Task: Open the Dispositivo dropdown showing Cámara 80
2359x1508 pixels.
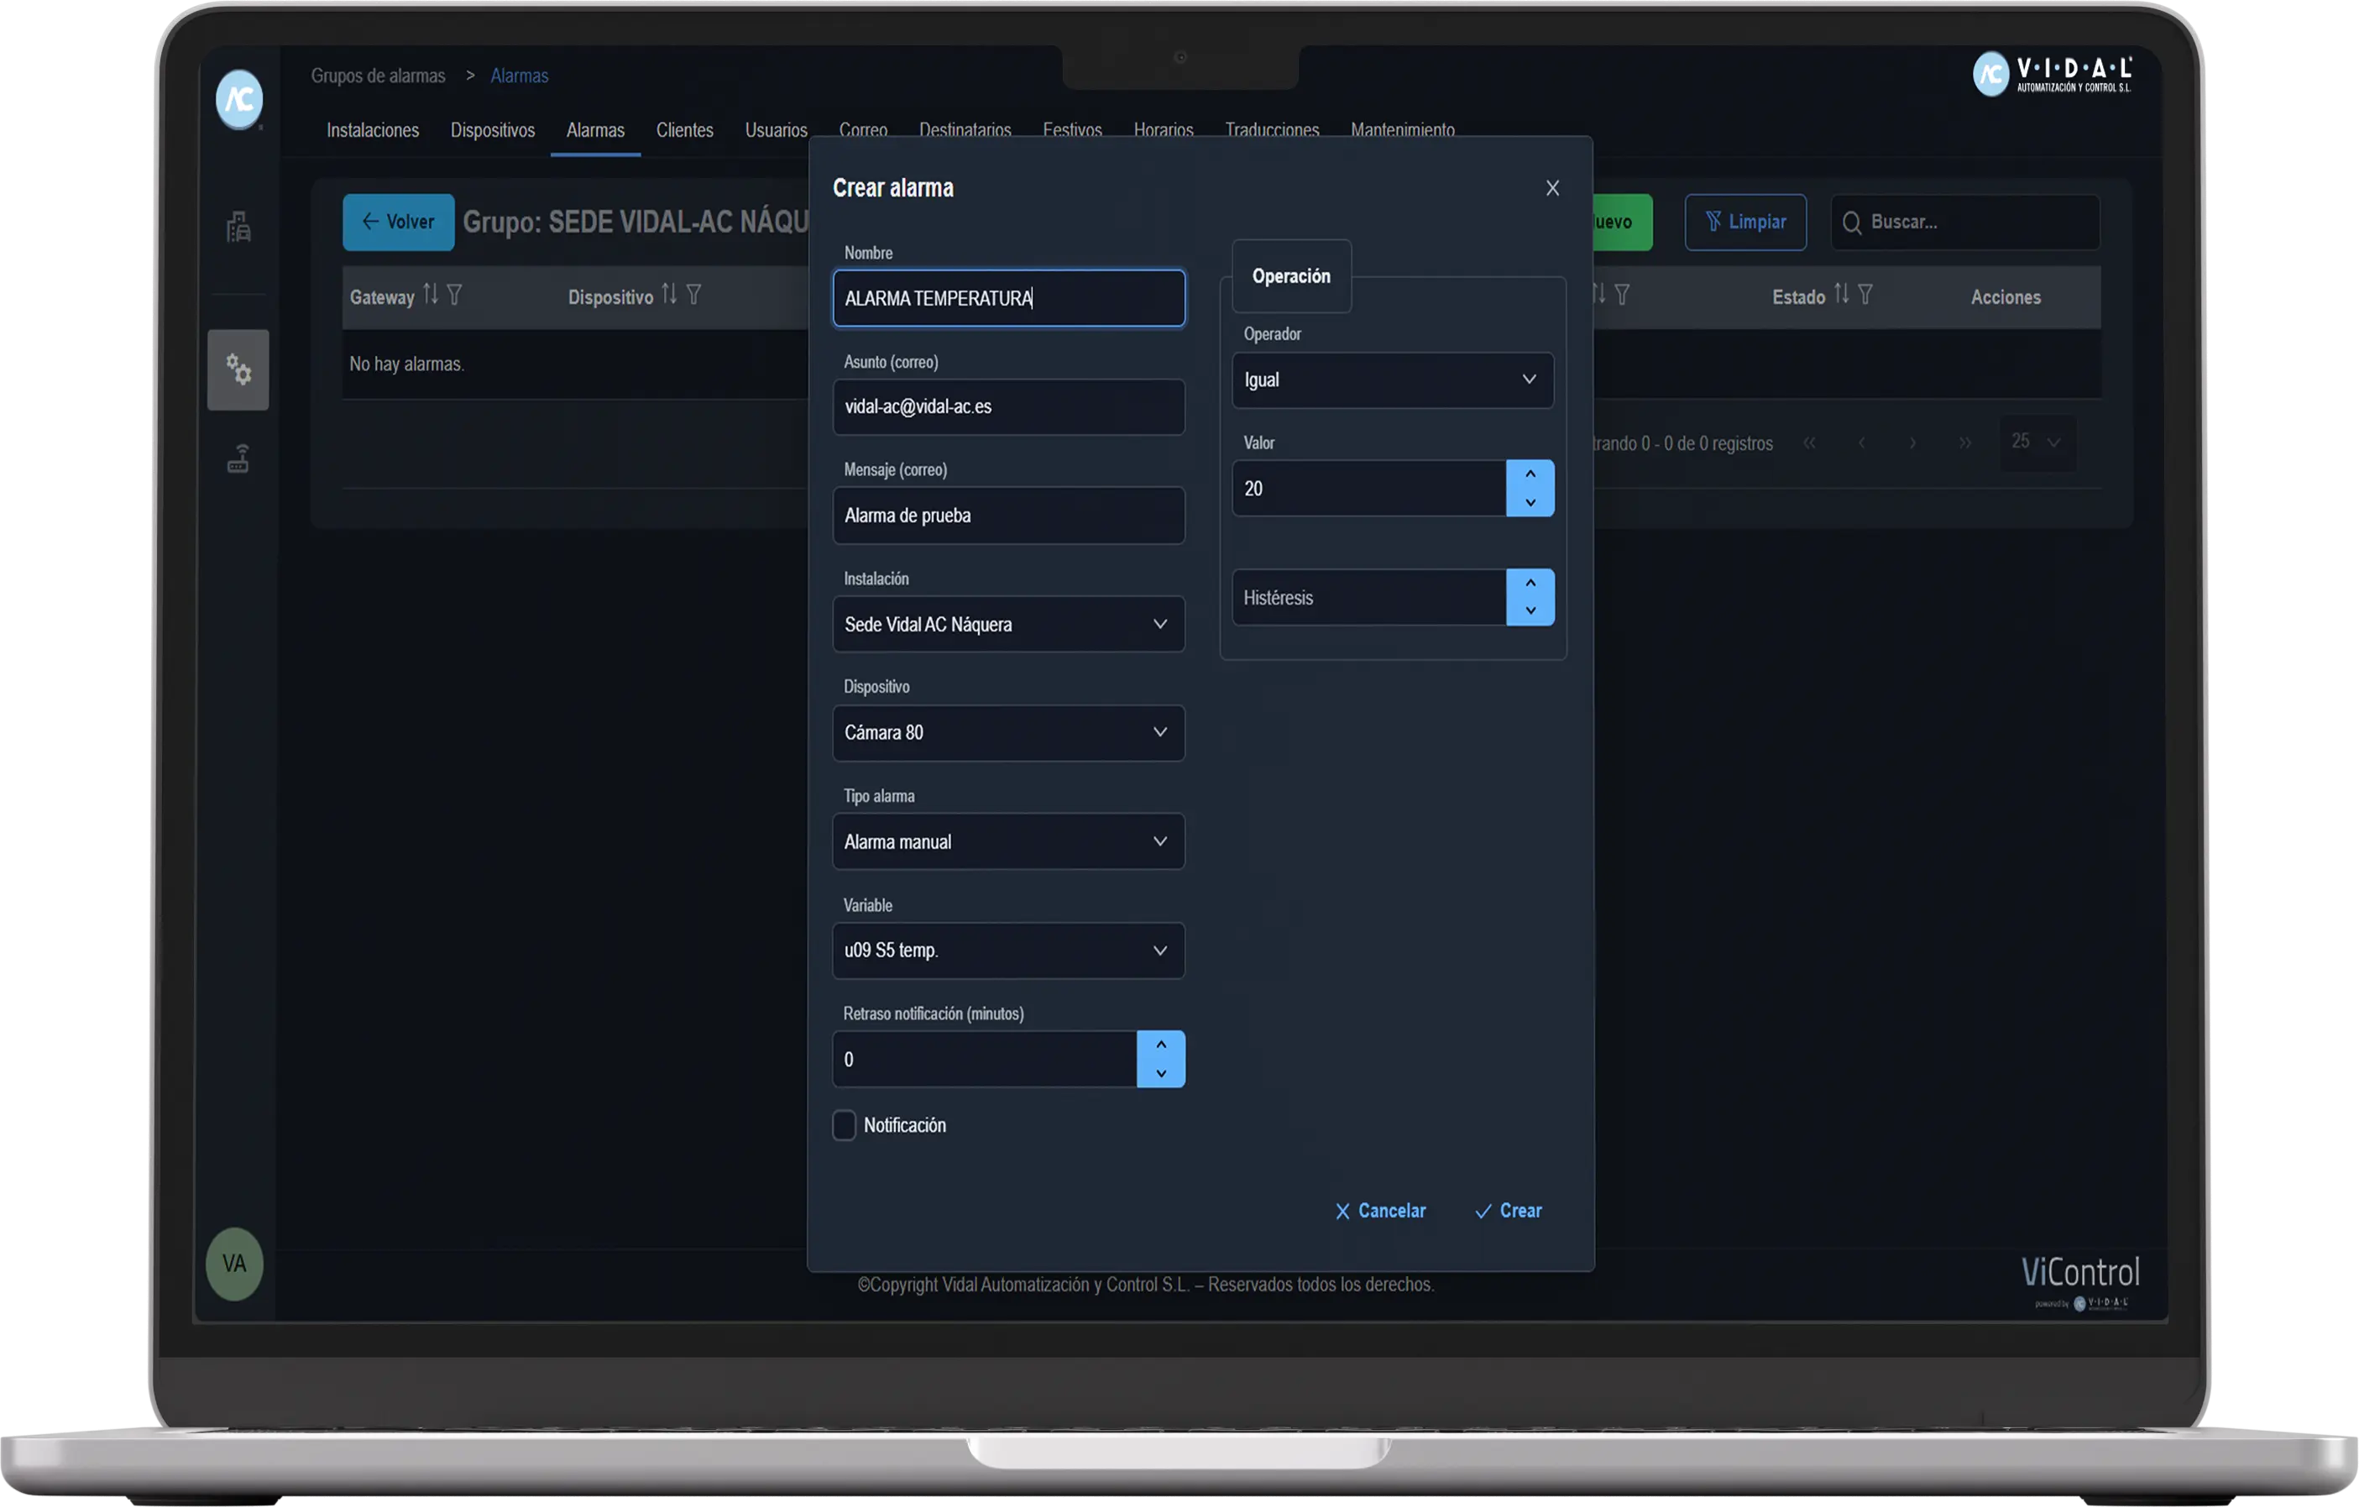Action: point(1007,733)
